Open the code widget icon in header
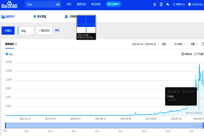Screen dimensions: 204x136 click(x=155, y=4)
